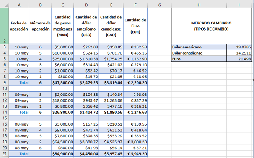The width and height of the screenshot is (254, 158).
Task: Select the € 3,949.20 total cell
Action: [135, 154]
